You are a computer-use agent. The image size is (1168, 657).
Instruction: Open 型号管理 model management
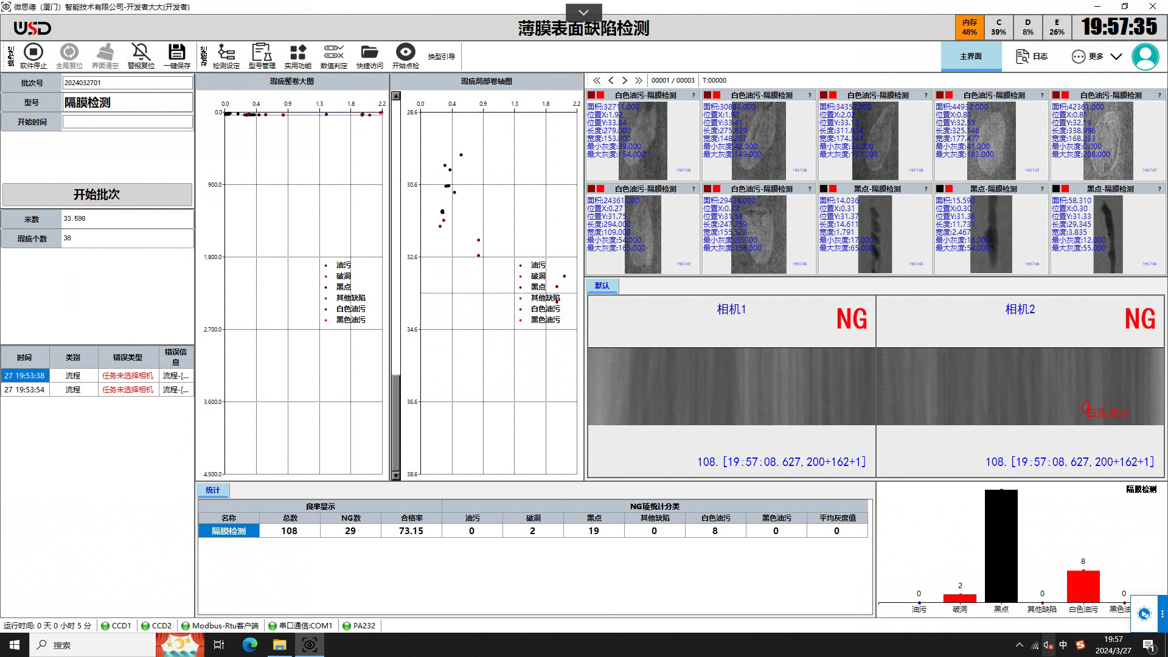click(x=262, y=52)
